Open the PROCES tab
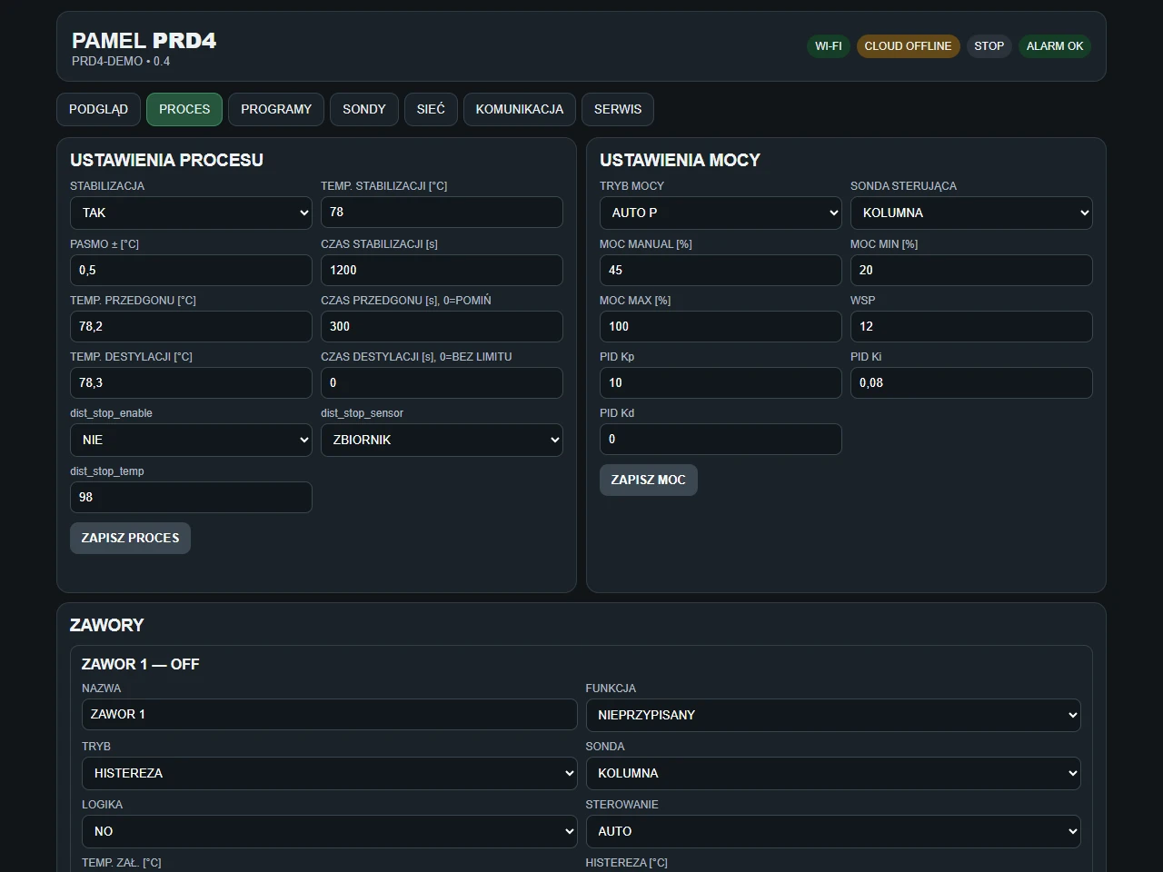Image resolution: width=1163 pixels, height=872 pixels. pyautogui.click(x=184, y=109)
